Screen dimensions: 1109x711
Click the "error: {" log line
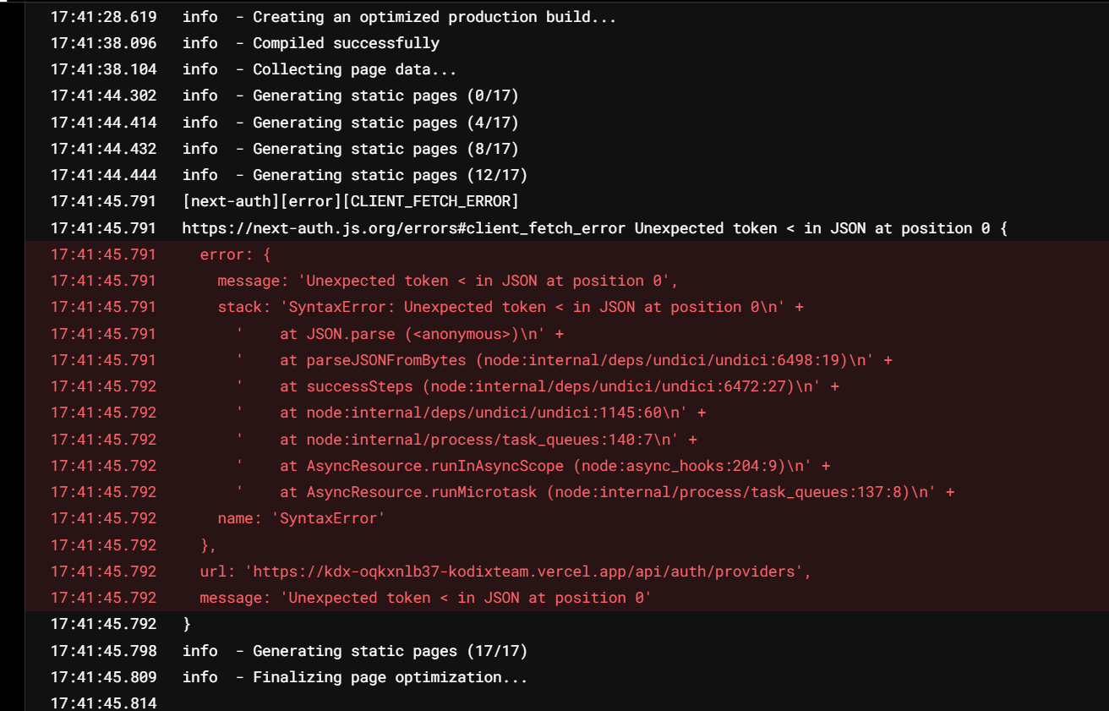pyautogui.click(x=235, y=254)
